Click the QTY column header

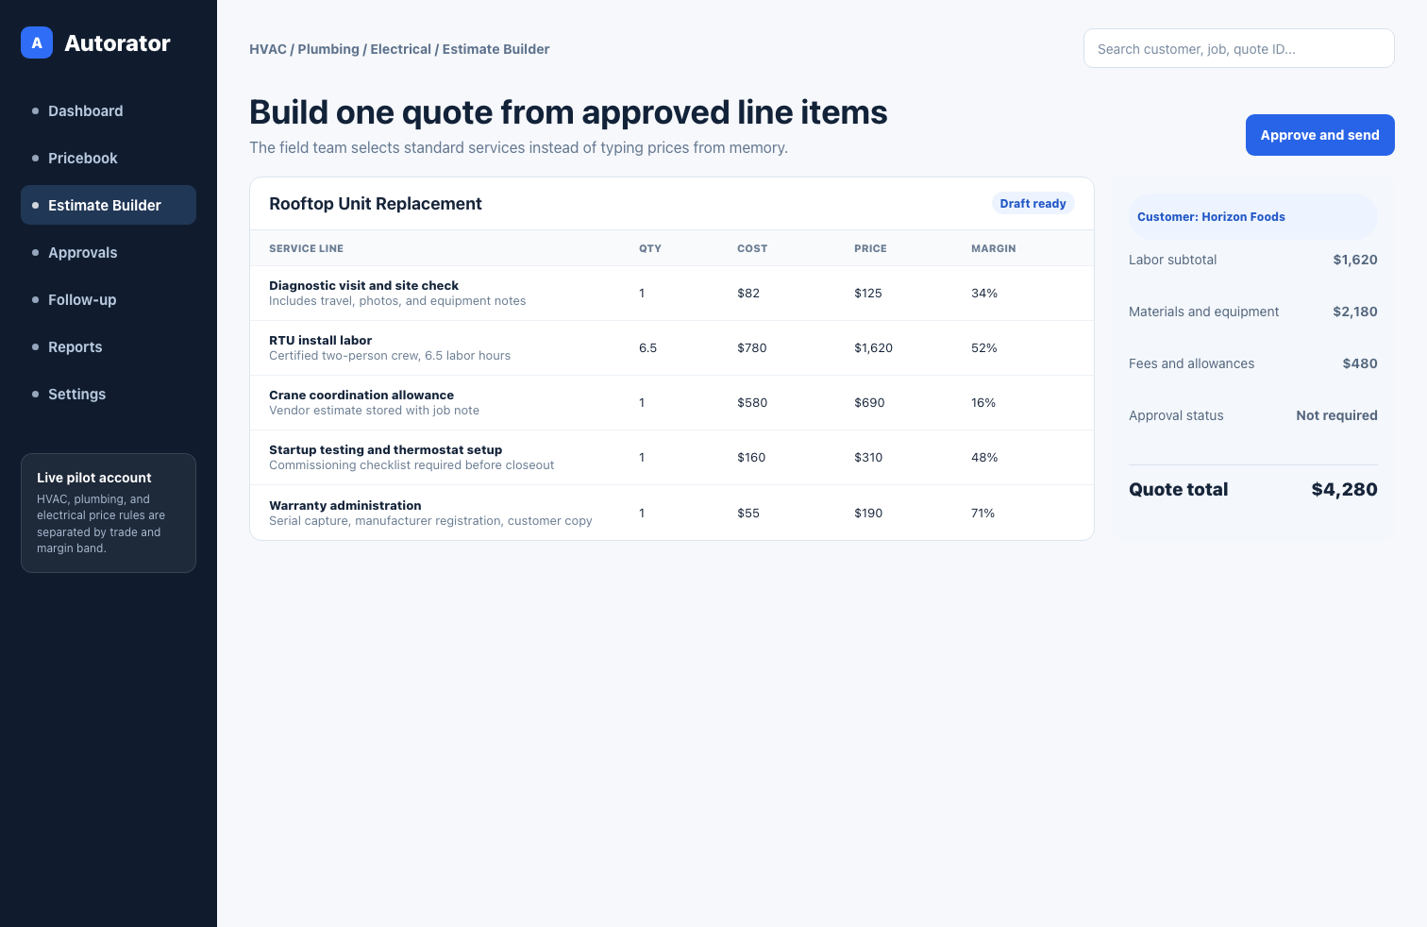[650, 248]
